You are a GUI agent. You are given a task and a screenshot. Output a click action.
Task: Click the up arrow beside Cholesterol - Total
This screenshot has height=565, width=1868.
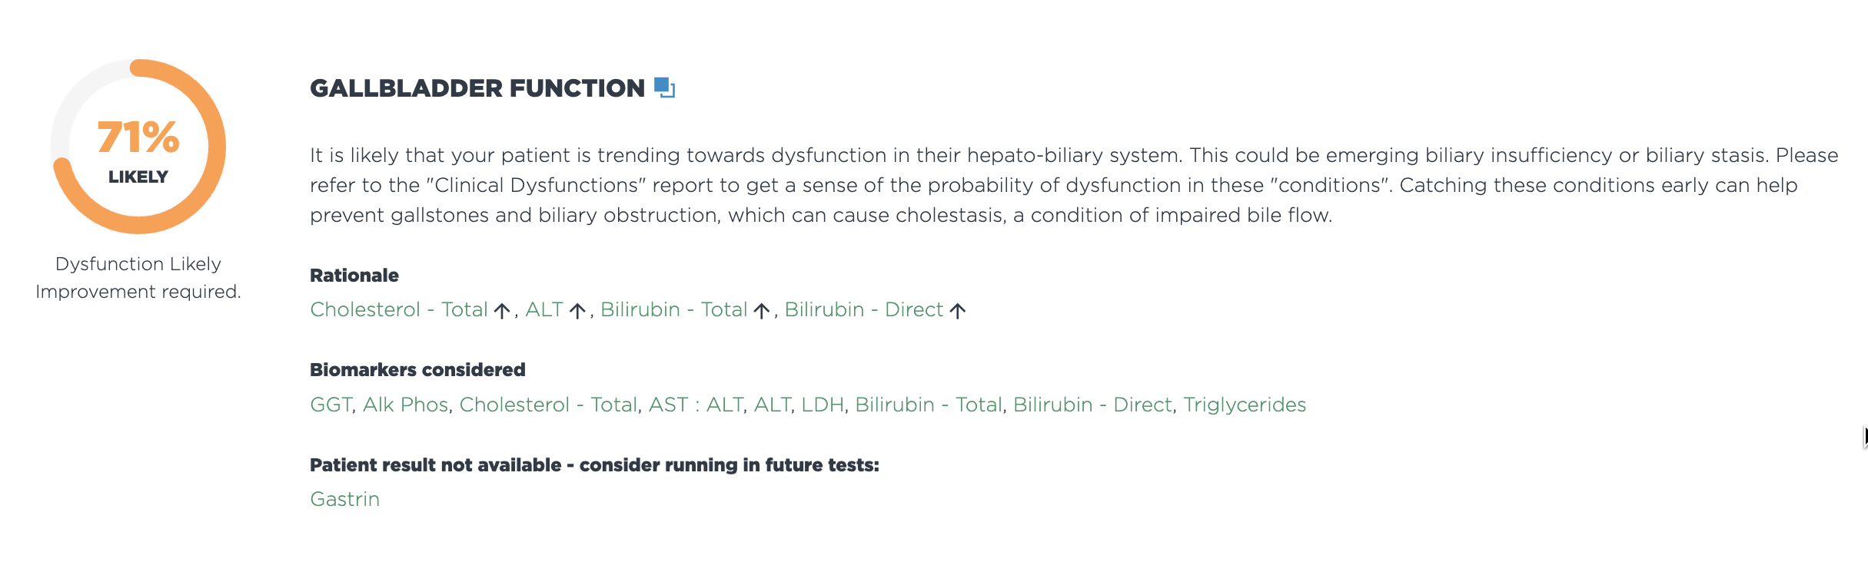tap(502, 309)
